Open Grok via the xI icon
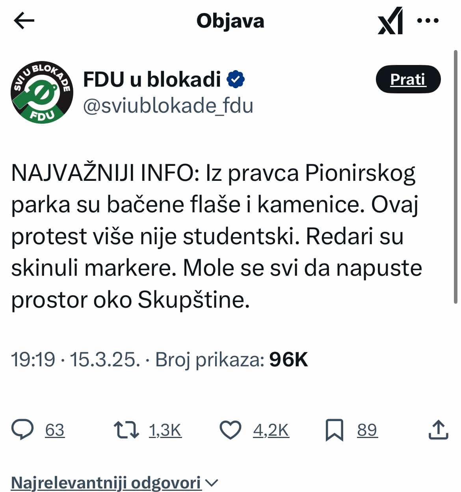Screen dimensions: 461x492 pos(390,21)
